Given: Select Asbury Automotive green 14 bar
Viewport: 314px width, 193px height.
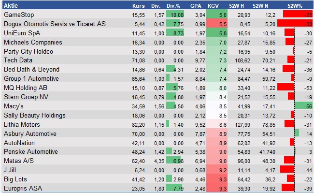Looking at the screenshot, I should tap(297, 133).
